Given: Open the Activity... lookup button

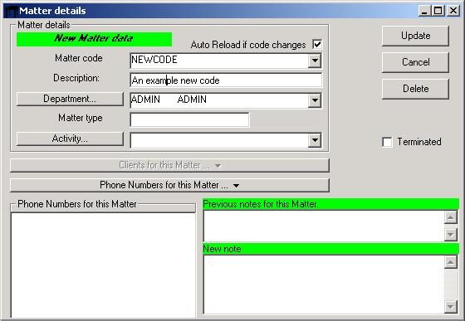Looking at the screenshot, I should coord(70,139).
